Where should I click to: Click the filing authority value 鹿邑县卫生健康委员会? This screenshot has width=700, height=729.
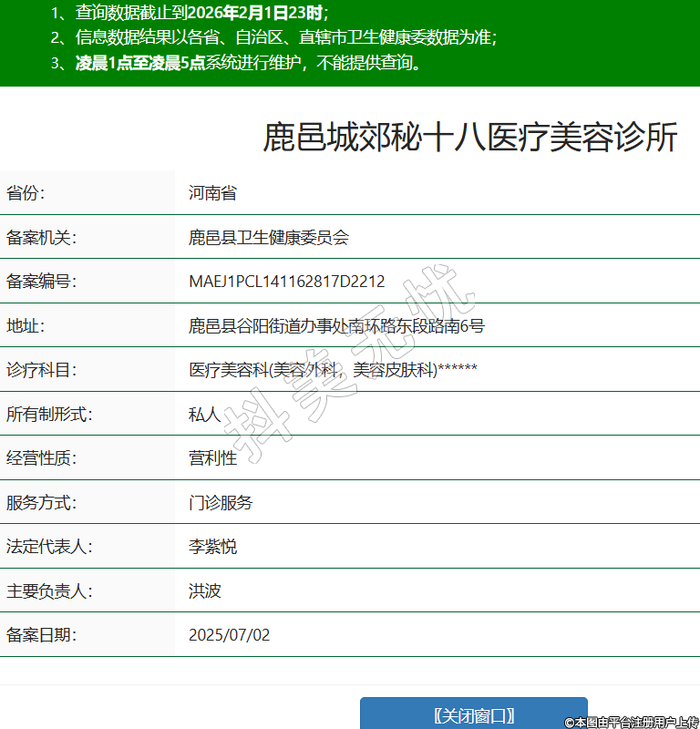269,238
